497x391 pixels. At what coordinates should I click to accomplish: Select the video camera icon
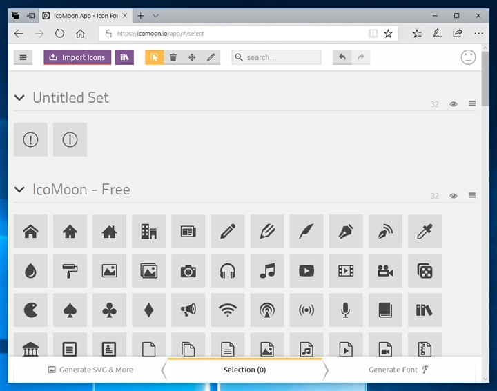click(385, 271)
